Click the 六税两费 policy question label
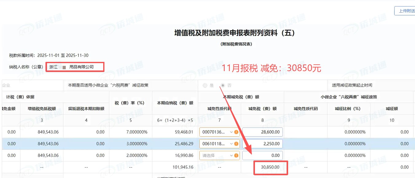Viewport: 415px width, 178px height. (x=108, y=85)
